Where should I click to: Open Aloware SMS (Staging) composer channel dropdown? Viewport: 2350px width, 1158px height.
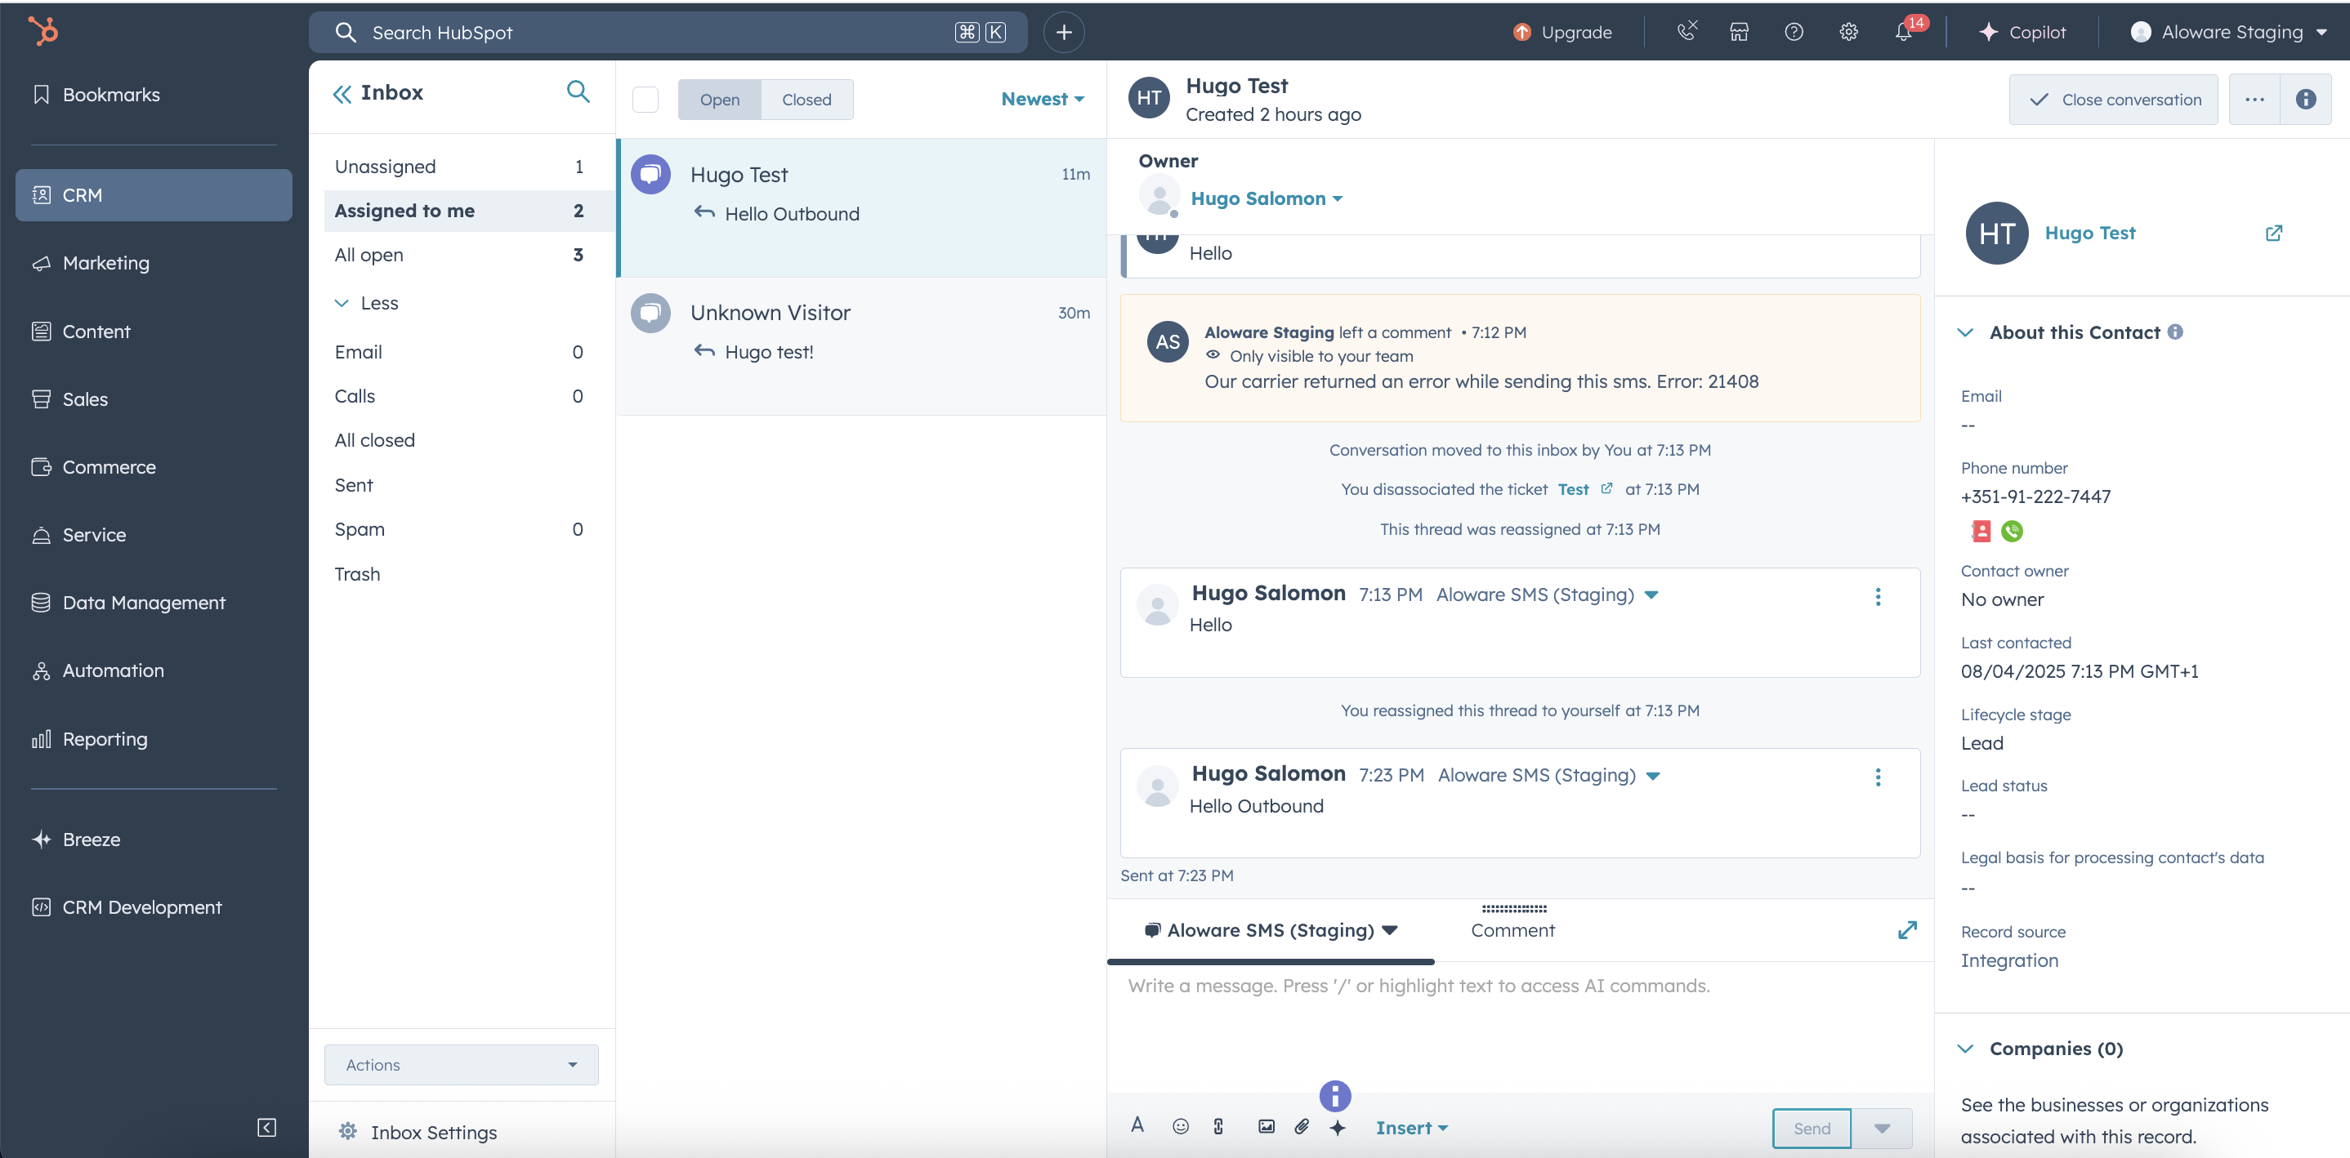(1271, 930)
